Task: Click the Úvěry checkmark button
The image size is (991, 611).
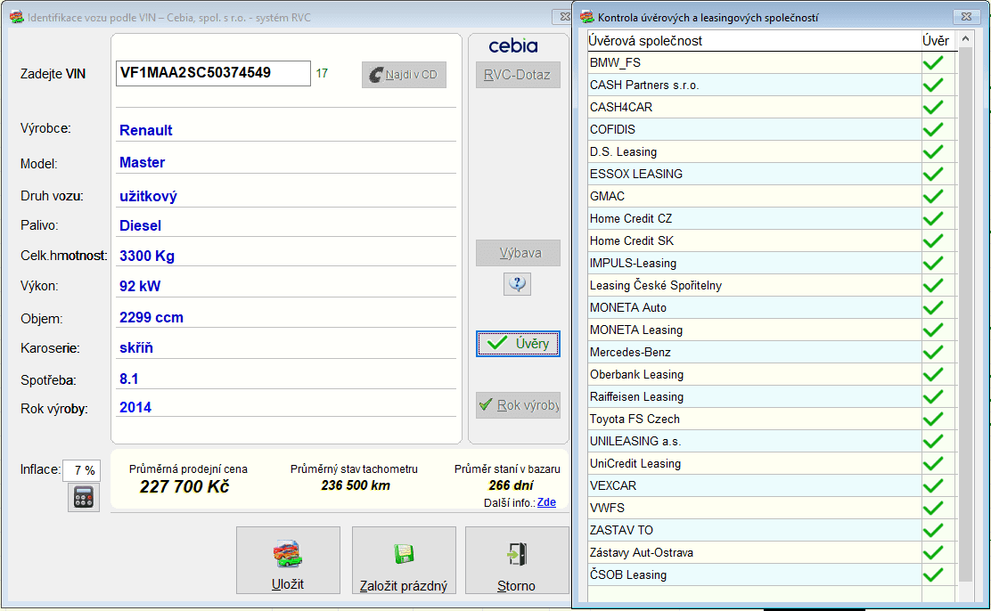Action: 518,344
